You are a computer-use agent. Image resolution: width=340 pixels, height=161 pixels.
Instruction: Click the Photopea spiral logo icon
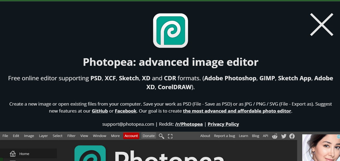[170, 30]
